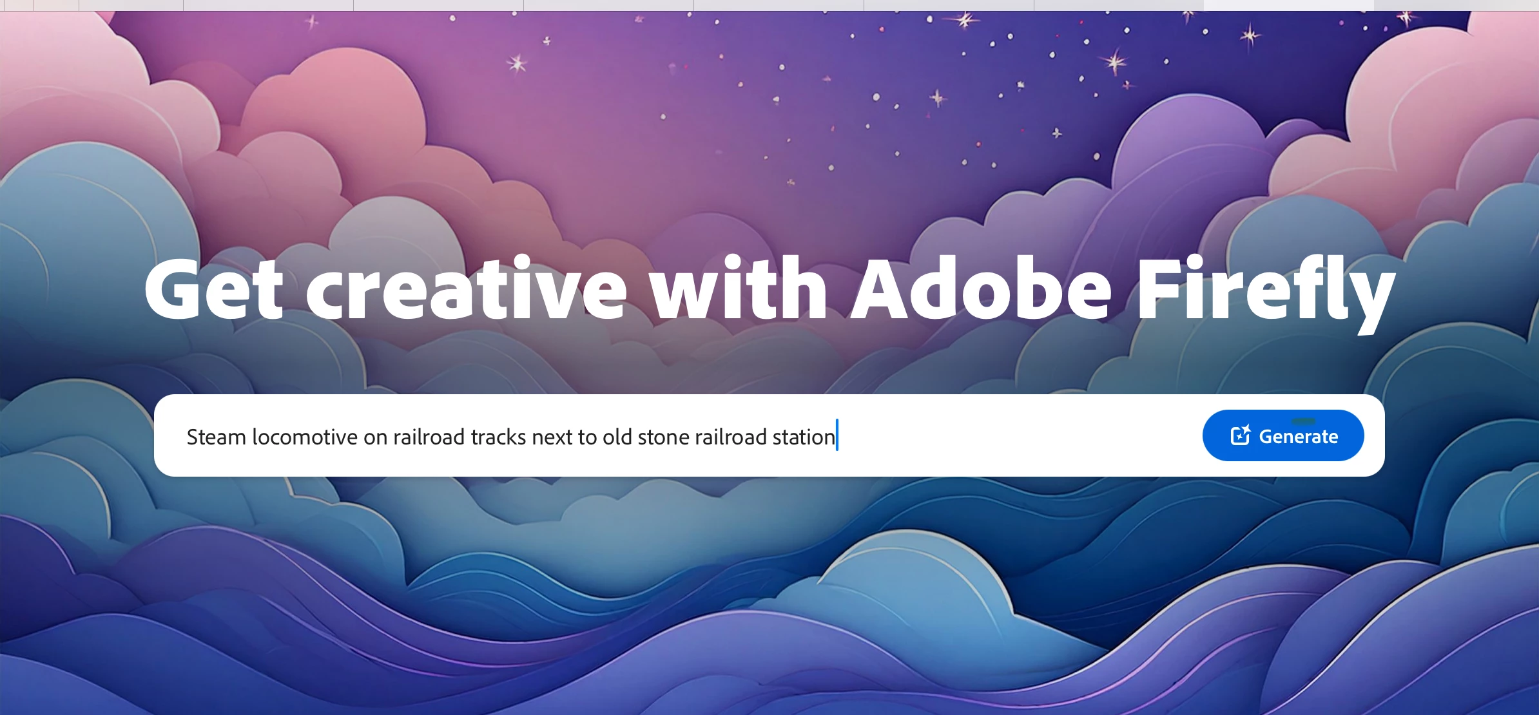Select the tab immediately left of active tab
Viewport: 1539px width, 715px height.
pos(1119,5)
